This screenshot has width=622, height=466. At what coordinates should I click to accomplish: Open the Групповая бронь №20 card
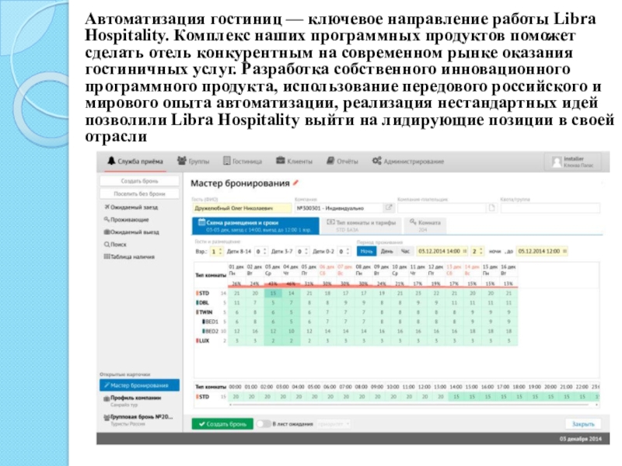click(139, 420)
